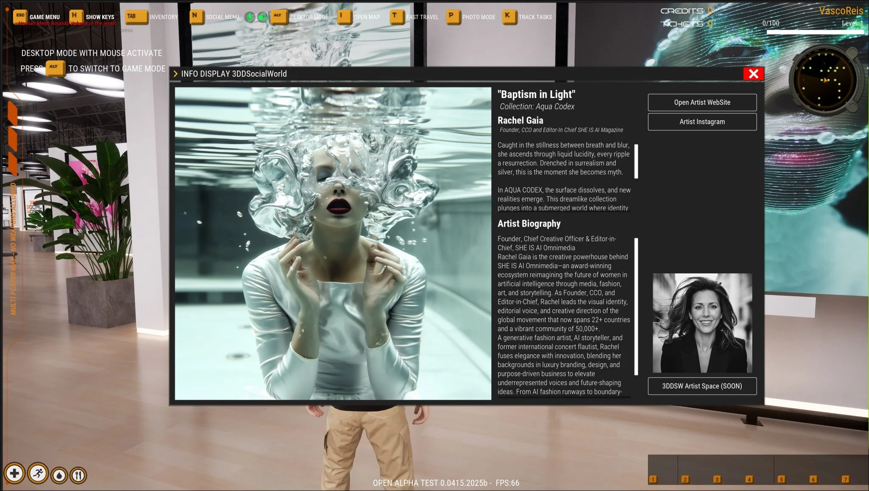This screenshot has width=869, height=491.
Task: Toggle the green microphone icon
Action: 250,17
